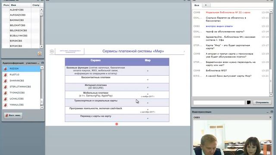Click the orange icon below participants list
276x155 pixels.
click(40, 53)
